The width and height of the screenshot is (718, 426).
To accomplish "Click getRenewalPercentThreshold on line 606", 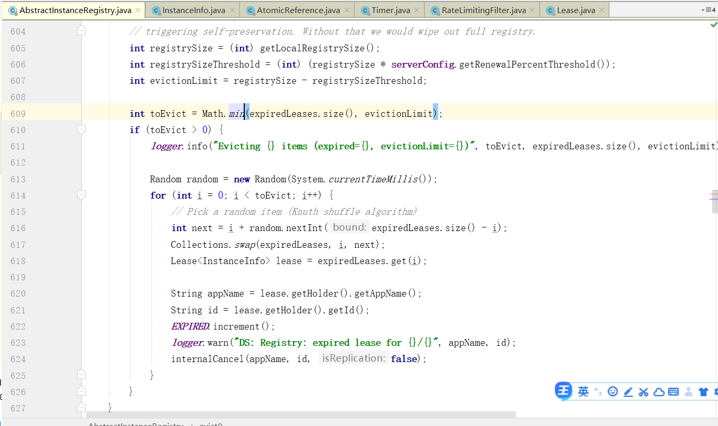I will pyautogui.click(x=527, y=64).
